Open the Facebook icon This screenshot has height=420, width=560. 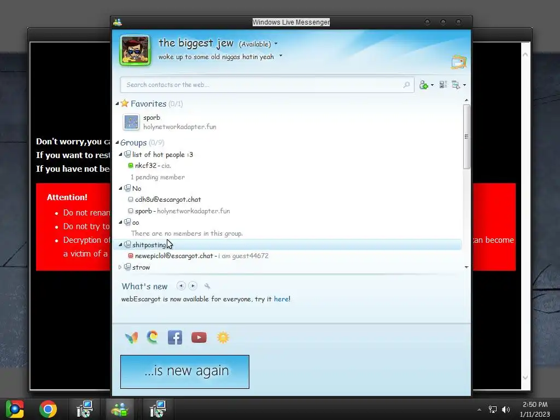click(x=175, y=337)
